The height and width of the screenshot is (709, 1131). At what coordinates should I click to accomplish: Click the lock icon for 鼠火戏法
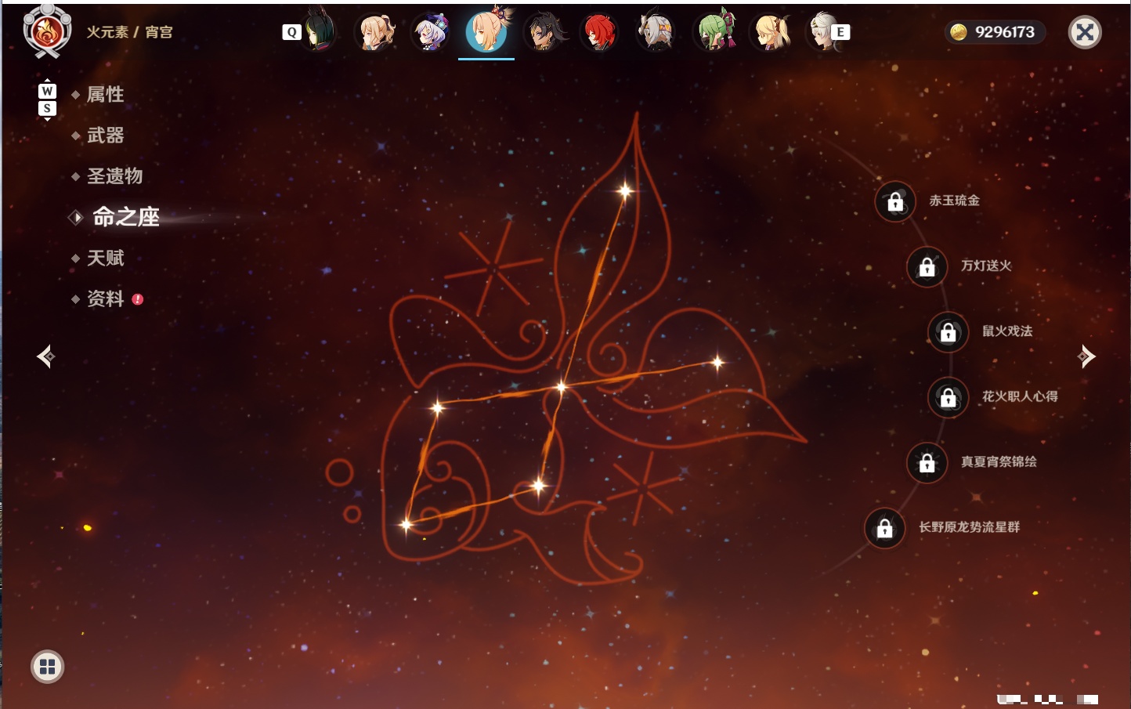[948, 332]
